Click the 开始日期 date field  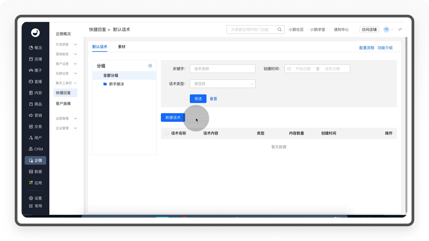pyautogui.click(x=303, y=69)
